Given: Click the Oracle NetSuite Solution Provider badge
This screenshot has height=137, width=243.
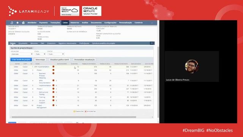Looking at the screenshot, I should (x=92, y=11).
